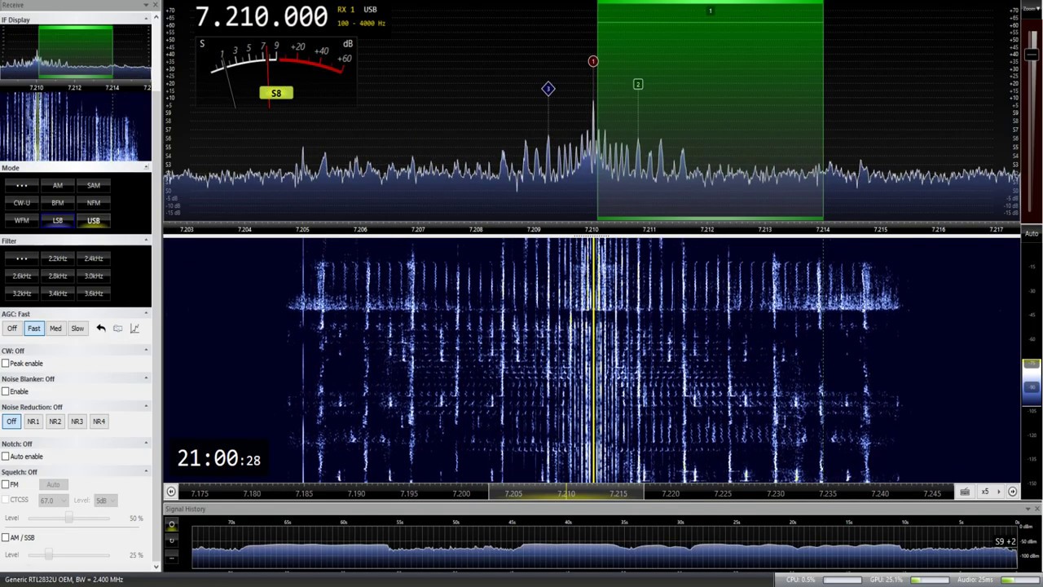Pick the 3.2kHz filter width

[21, 293]
